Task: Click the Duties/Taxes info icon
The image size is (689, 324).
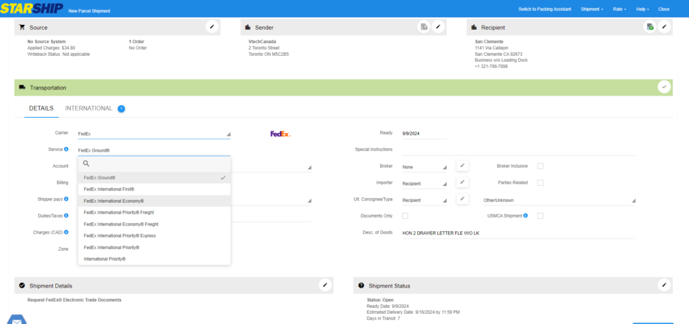Action: pyautogui.click(x=67, y=216)
